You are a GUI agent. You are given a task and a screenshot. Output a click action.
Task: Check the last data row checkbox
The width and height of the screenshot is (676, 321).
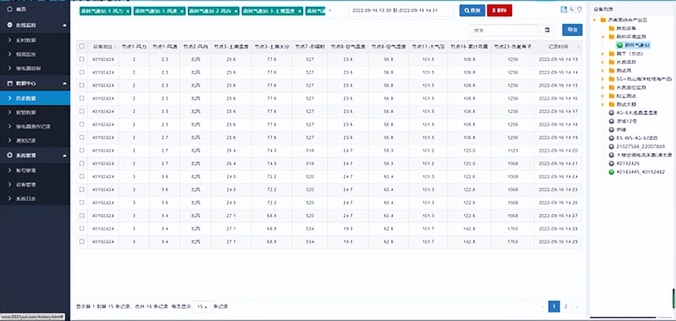coord(82,242)
